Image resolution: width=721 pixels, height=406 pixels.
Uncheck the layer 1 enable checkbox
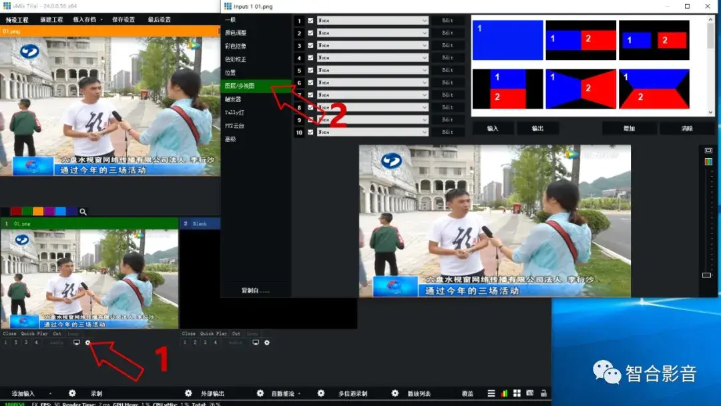point(310,20)
